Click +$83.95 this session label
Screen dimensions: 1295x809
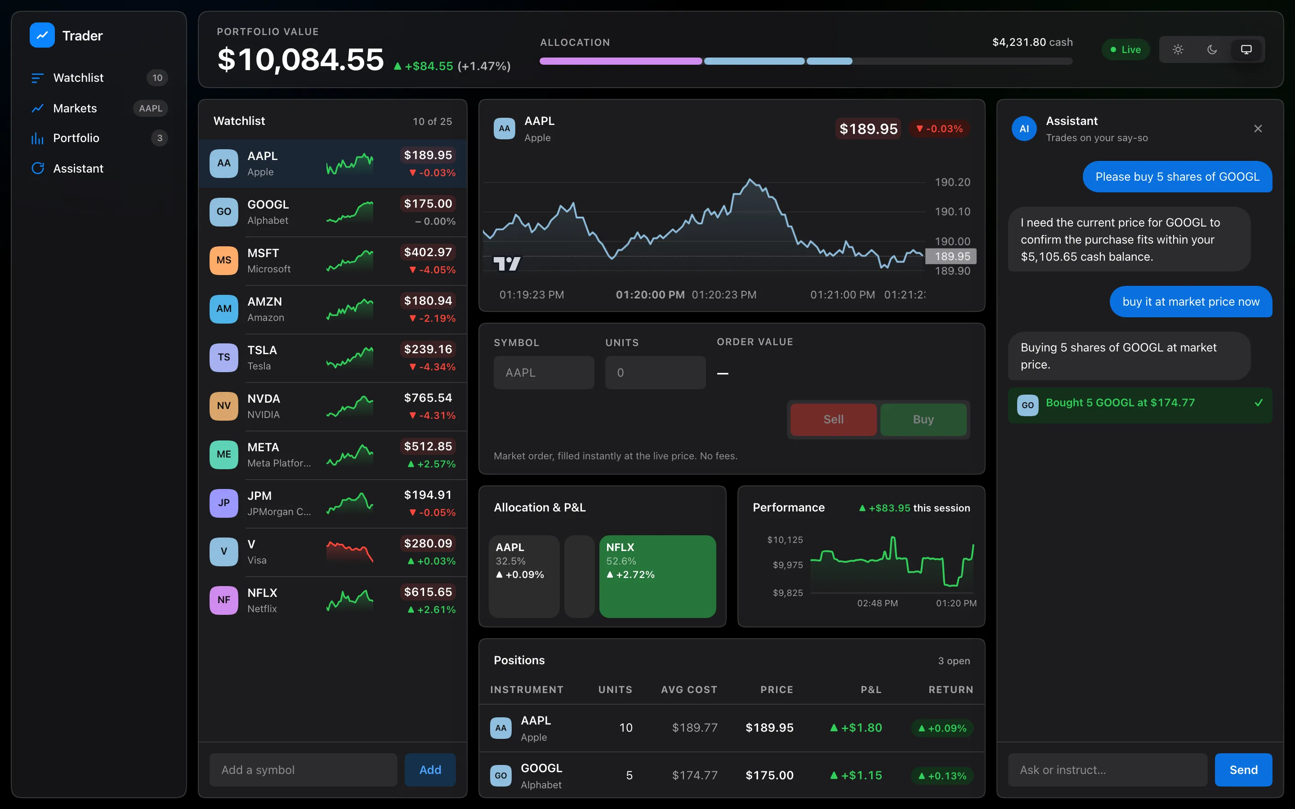pyautogui.click(x=914, y=508)
